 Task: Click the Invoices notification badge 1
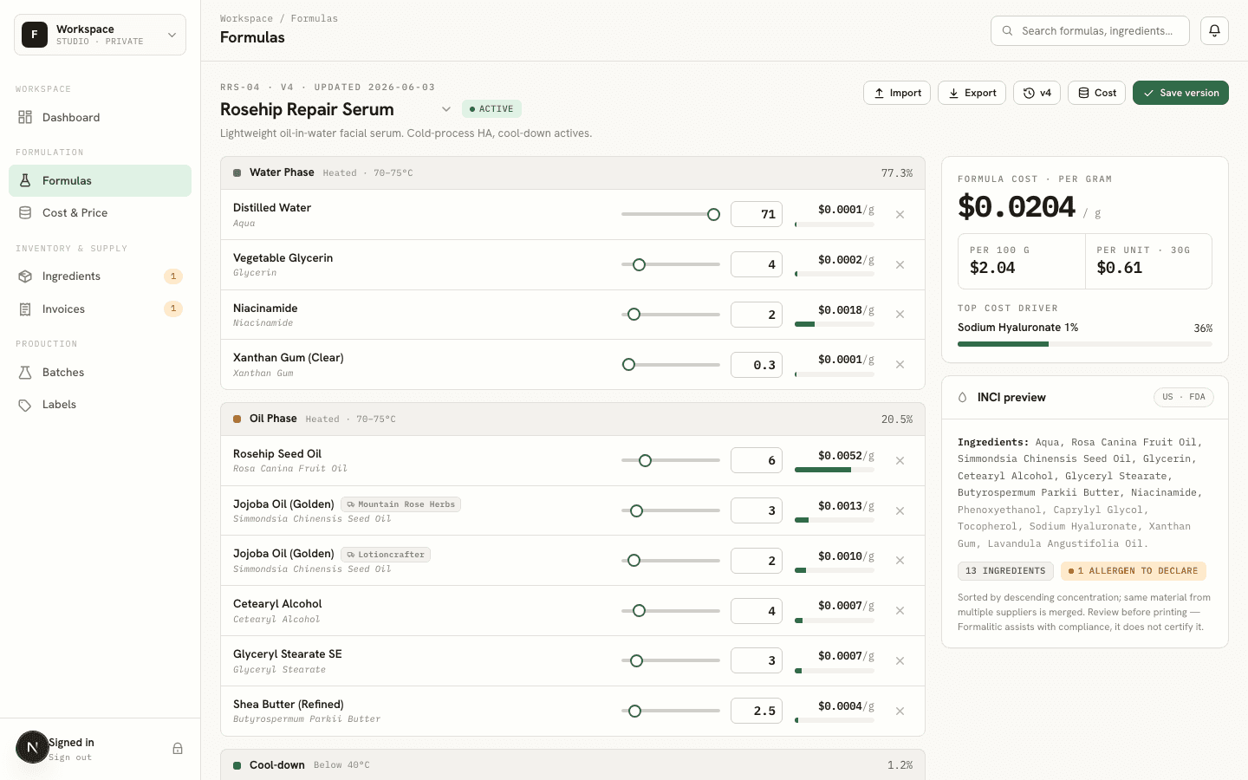click(173, 309)
